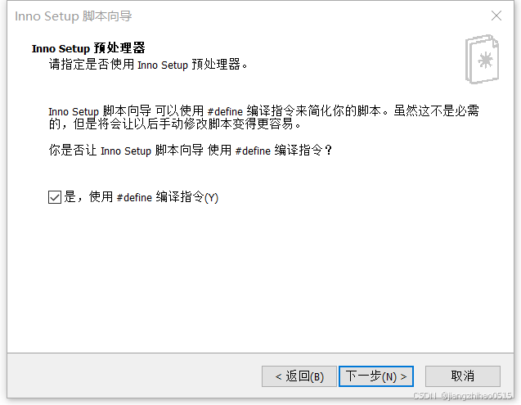This screenshot has width=521, height=405.
Task: Click the (Y) accelerator in checkbox label
Action: click(211, 197)
